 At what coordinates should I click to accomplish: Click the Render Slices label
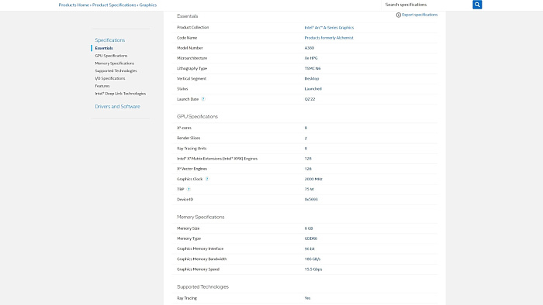pyautogui.click(x=188, y=138)
